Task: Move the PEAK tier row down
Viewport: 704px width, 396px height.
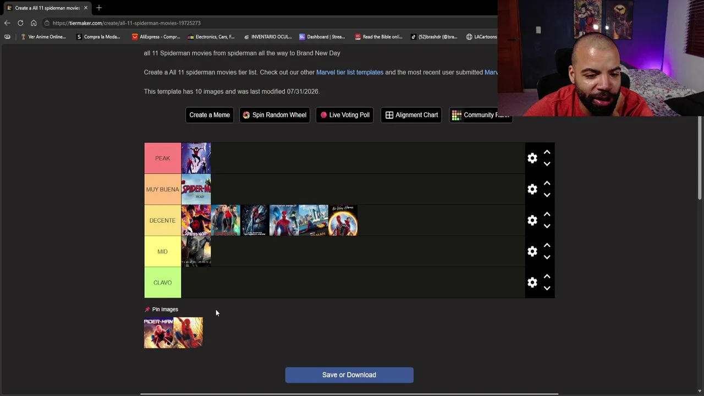Action: coord(547,164)
